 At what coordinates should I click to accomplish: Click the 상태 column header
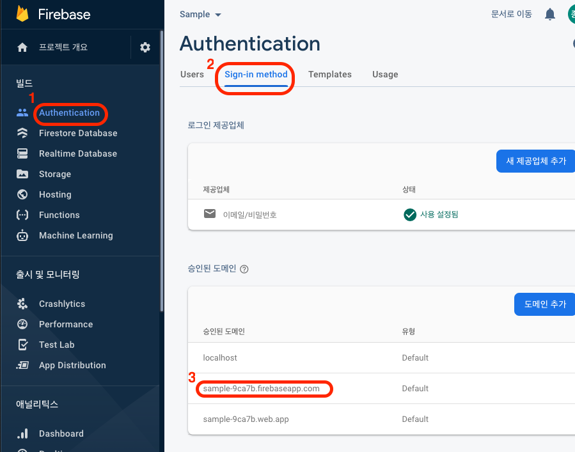point(409,189)
